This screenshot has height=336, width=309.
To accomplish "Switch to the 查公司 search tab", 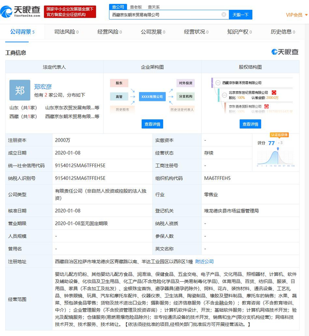I will [118, 7].
